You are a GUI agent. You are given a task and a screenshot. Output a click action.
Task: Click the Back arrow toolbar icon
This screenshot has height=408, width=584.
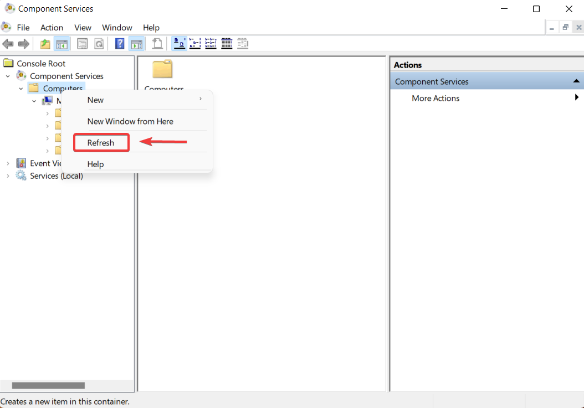[8, 44]
